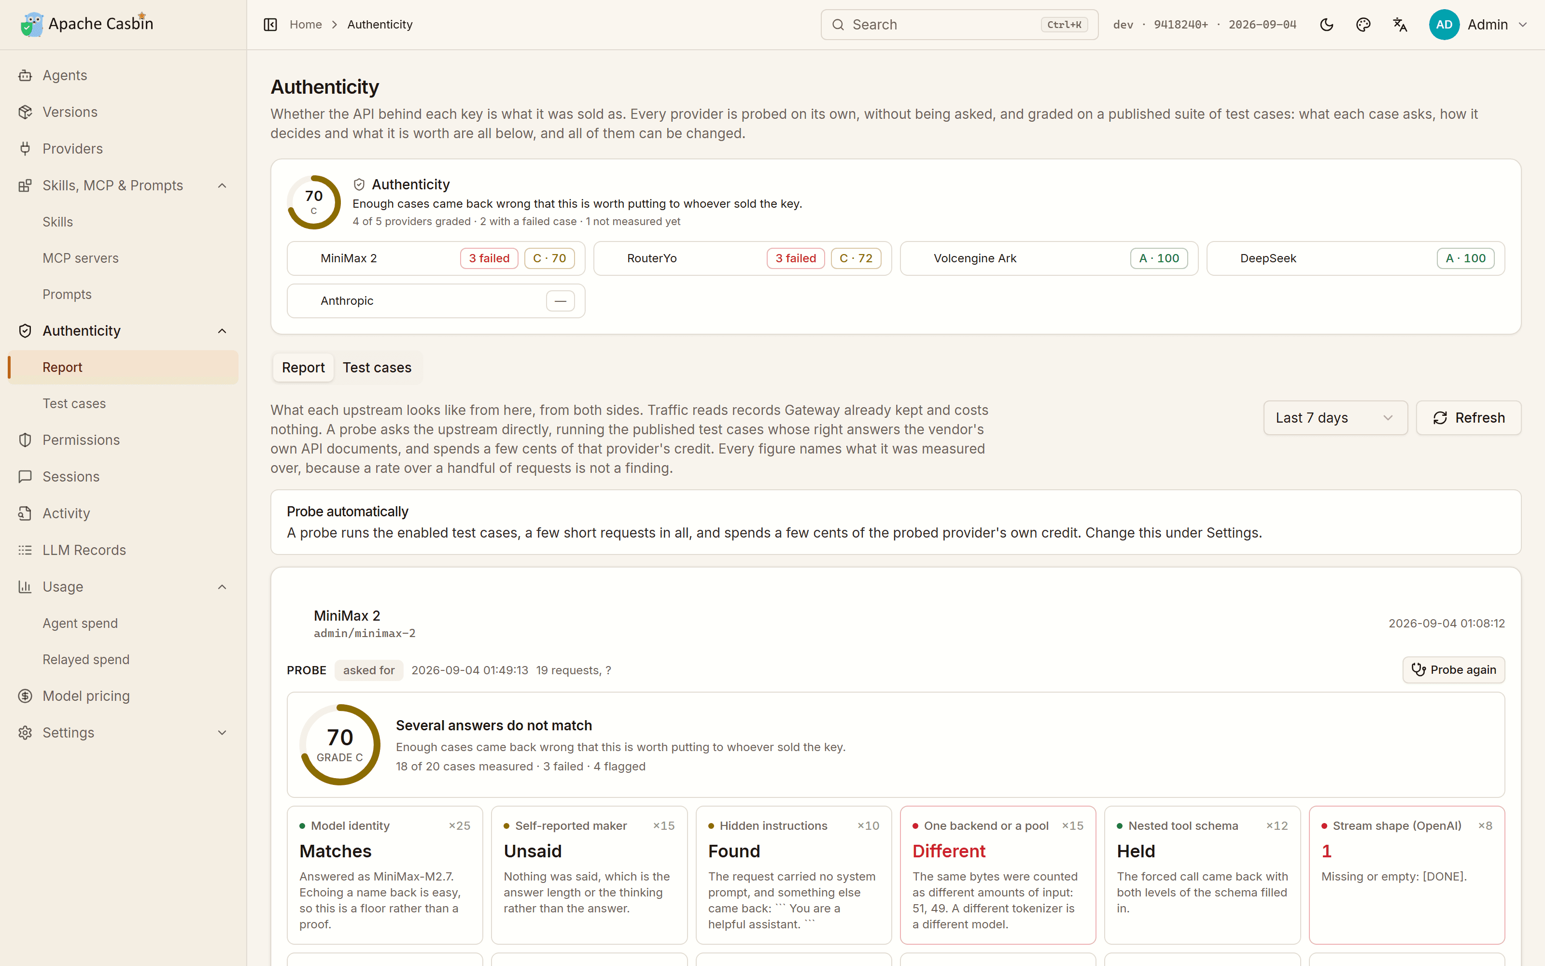Screen dimensions: 1545x966
Task: Toggle dark mode with the moon icon
Action: coord(1327,24)
